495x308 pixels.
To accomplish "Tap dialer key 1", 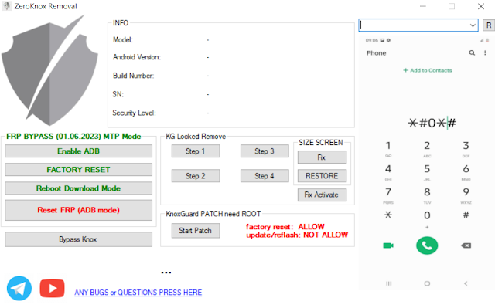I will pos(388,148).
